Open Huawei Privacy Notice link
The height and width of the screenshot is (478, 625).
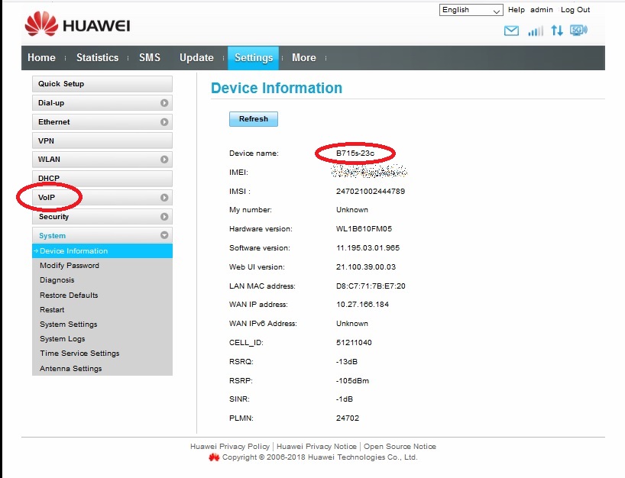[x=316, y=447]
